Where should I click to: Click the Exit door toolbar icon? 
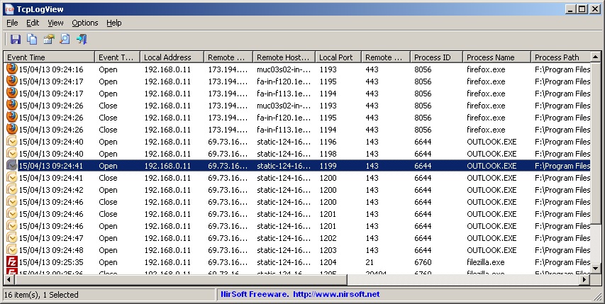(x=82, y=40)
